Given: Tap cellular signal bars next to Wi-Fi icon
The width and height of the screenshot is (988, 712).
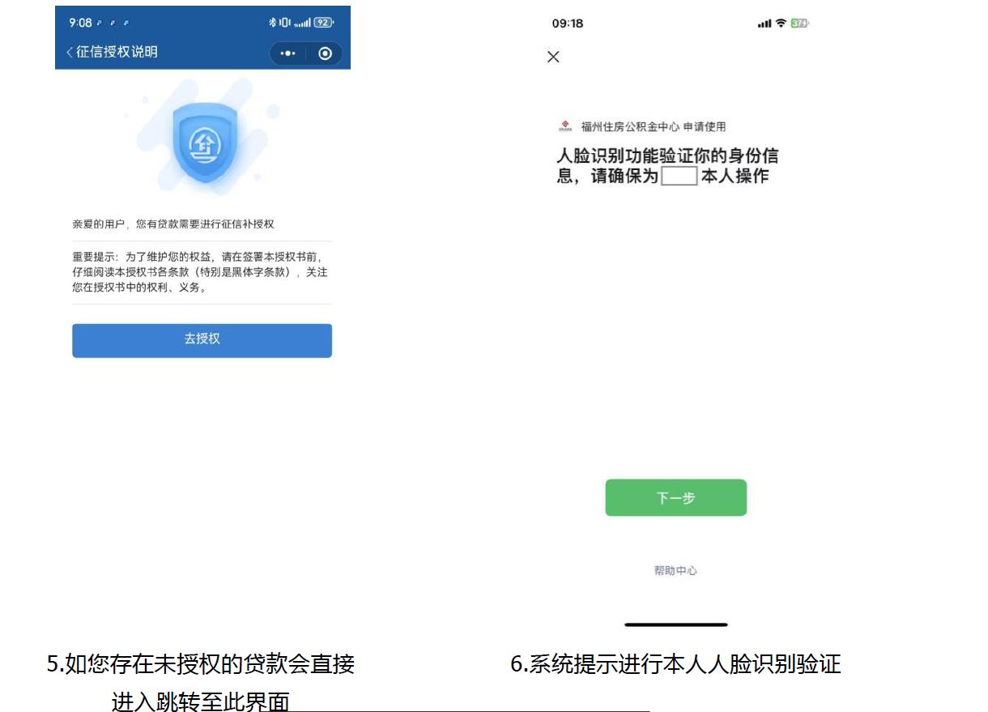Looking at the screenshot, I should pos(764,23).
